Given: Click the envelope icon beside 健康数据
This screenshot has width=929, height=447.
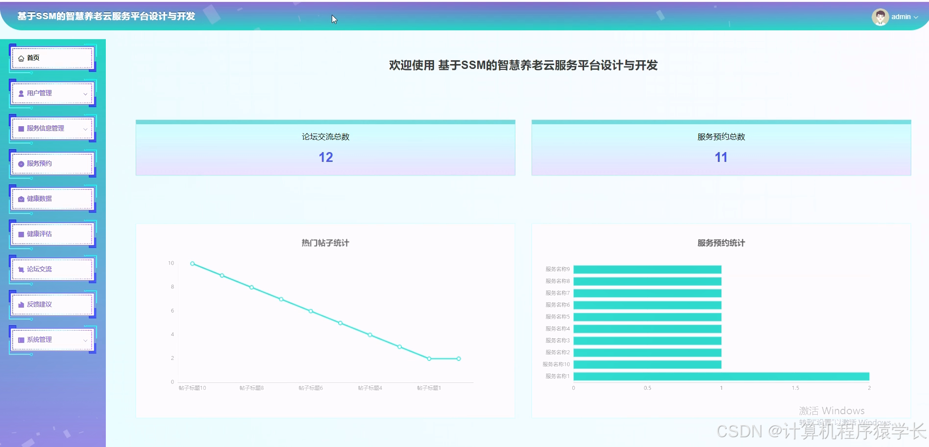Looking at the screenshot, I should click(x=21, y=199).
